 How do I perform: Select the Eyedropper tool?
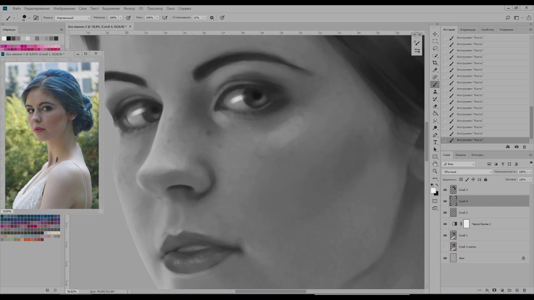tap(435, 70)
